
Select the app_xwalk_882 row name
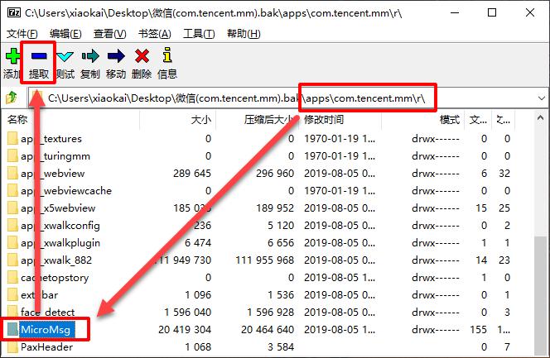[56, 260]
